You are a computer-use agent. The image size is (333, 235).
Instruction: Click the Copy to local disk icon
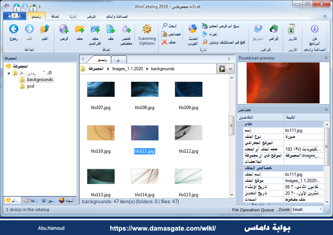coord(205,25)
